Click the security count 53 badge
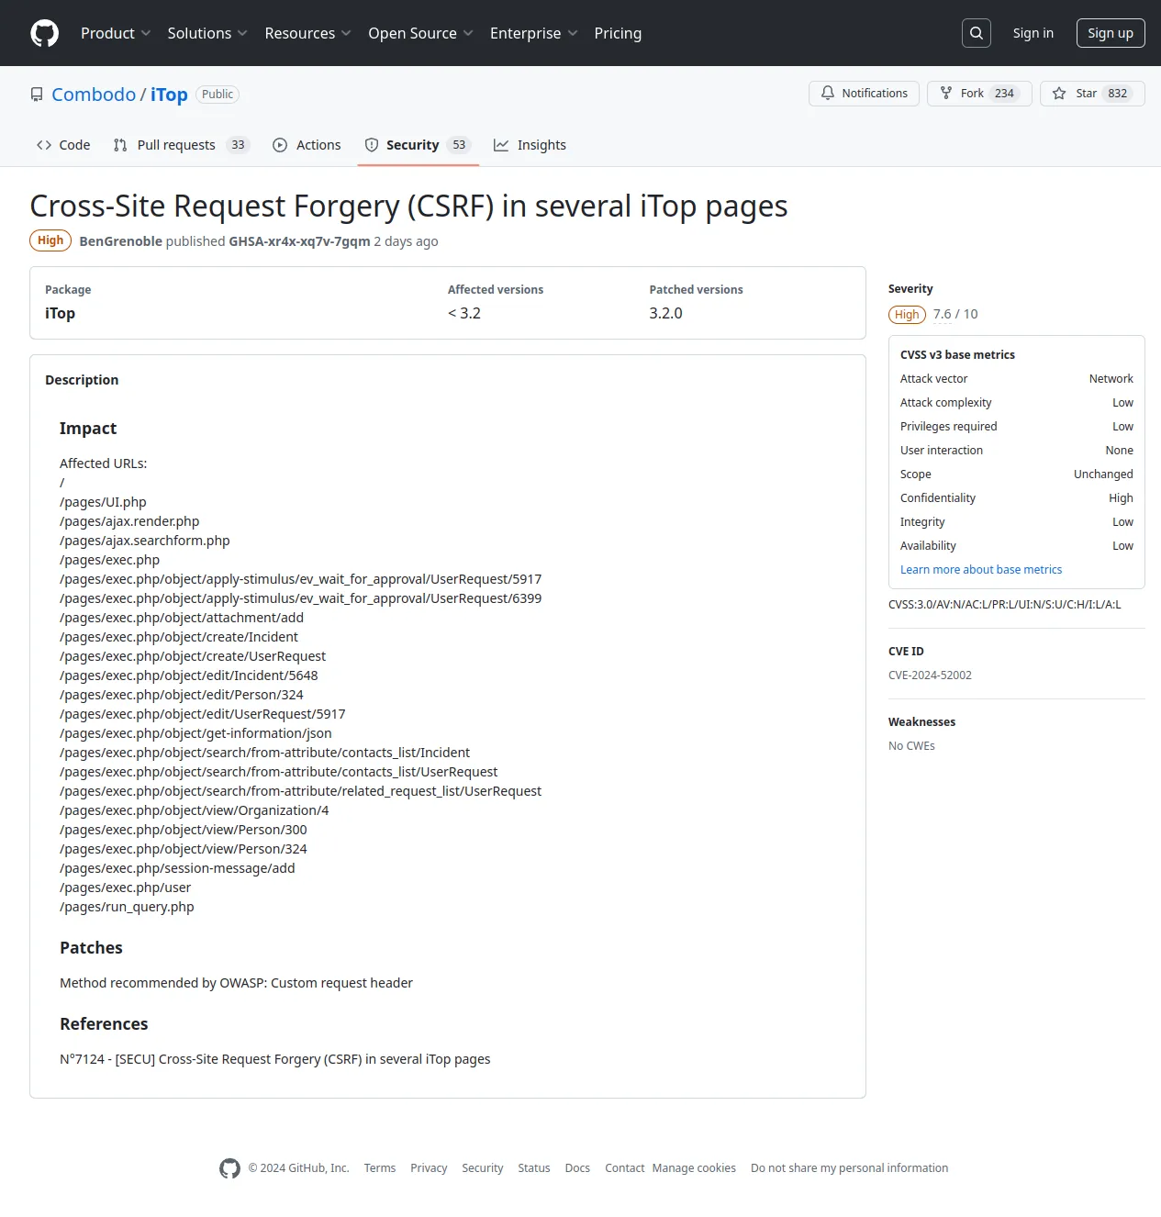1161x1217 pixels. (x=459, y=145)
